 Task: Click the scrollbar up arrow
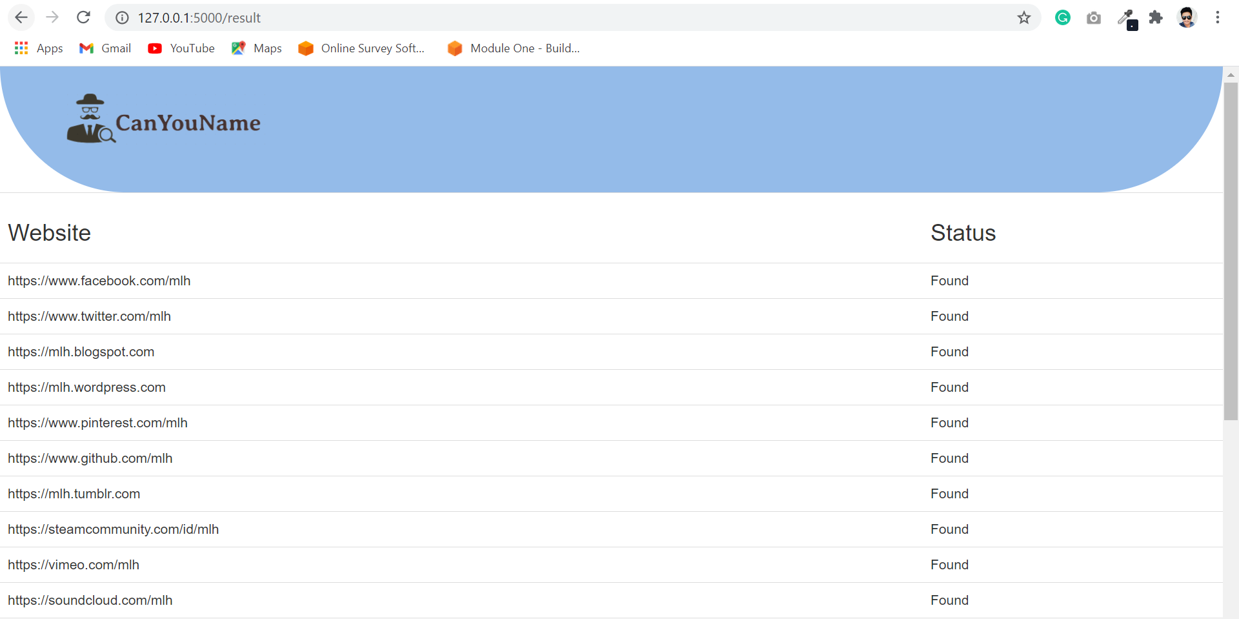(1231, 74)
